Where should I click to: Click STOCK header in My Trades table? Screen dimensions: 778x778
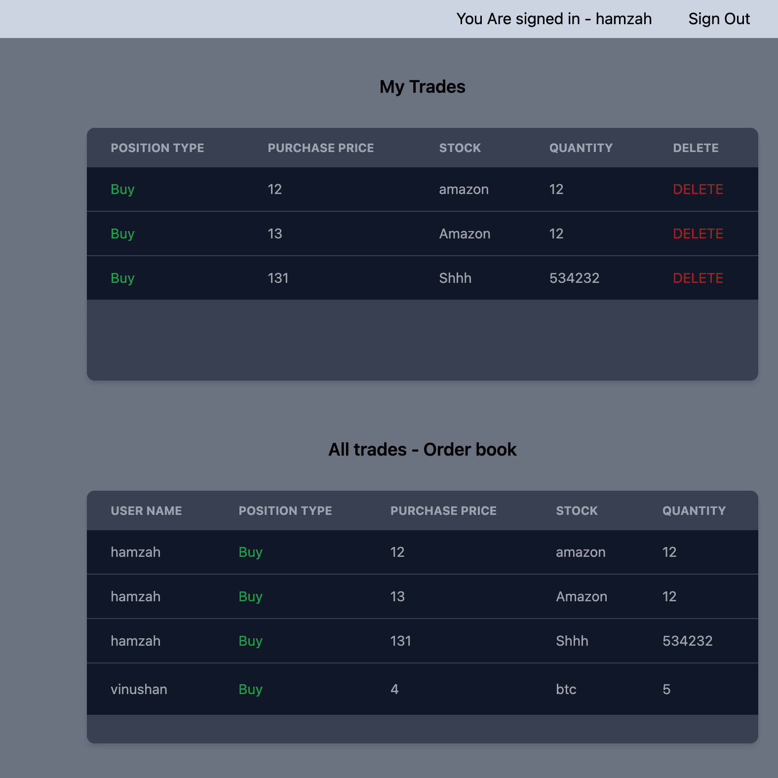coord(460,148)
